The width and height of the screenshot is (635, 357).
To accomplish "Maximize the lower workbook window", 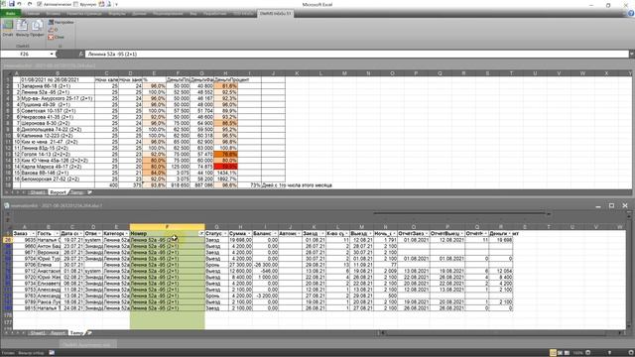I will click(x=611, y=205).
